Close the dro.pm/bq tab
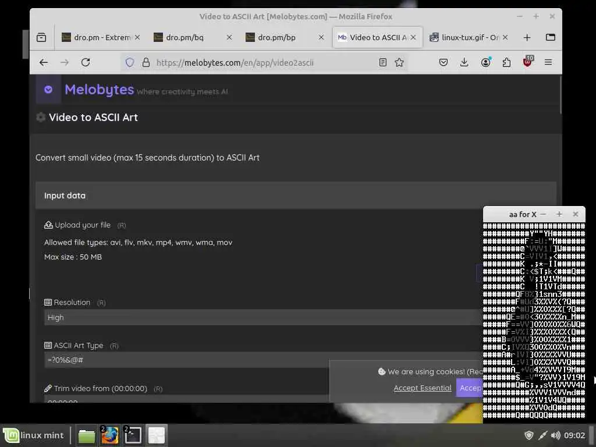Viewport: 596px width, 447px height. pyautogui.click(x=229, y=37)
